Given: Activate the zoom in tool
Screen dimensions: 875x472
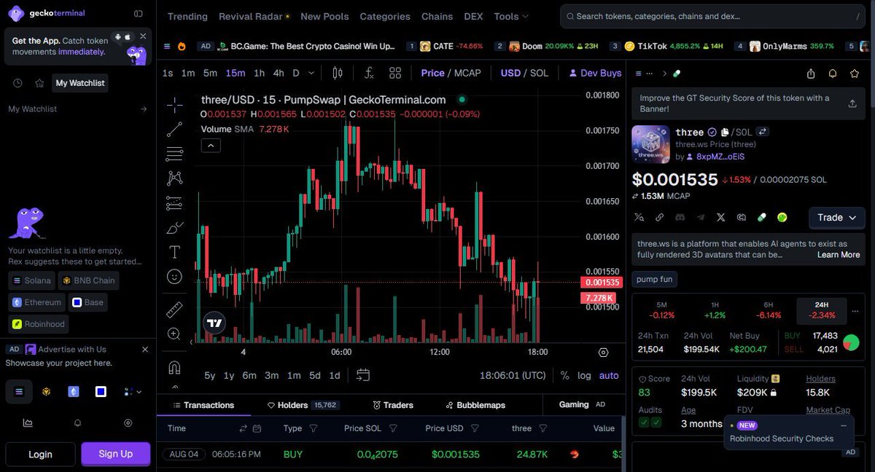Looking at the screenshot, I should pyautogui.click(x=174, y=334).
